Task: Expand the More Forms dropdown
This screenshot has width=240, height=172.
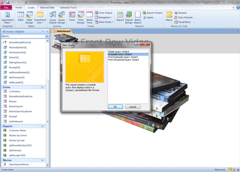Action: click(104, 22)
